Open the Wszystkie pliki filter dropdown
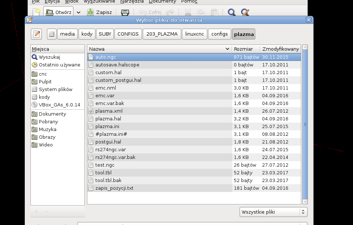This screenshot has width=353, height=225. click(273, 212)
